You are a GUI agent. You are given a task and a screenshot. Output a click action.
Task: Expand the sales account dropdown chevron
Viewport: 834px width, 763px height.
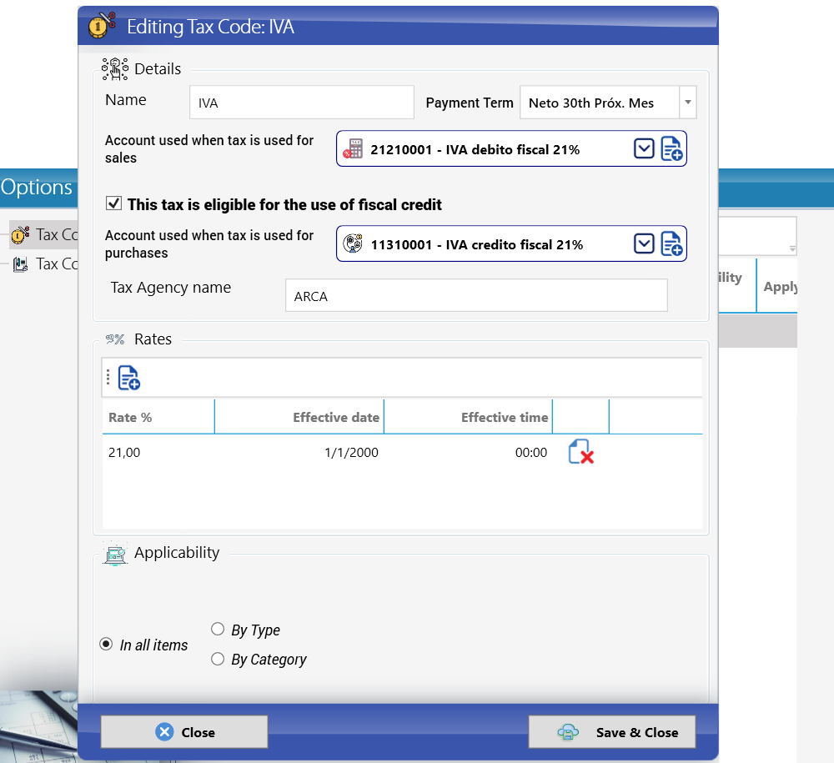coord(644,149)
